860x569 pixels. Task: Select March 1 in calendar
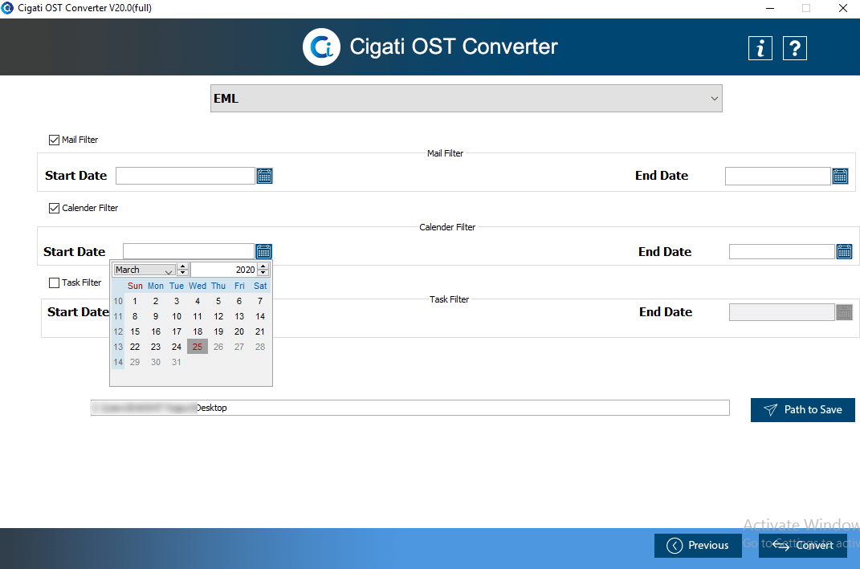(x=135, y=301)
